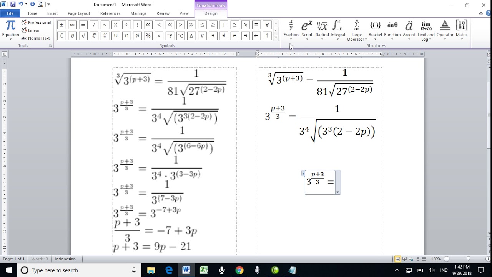Insert the degrees Celsius symbol

click(x=181, y=36)
